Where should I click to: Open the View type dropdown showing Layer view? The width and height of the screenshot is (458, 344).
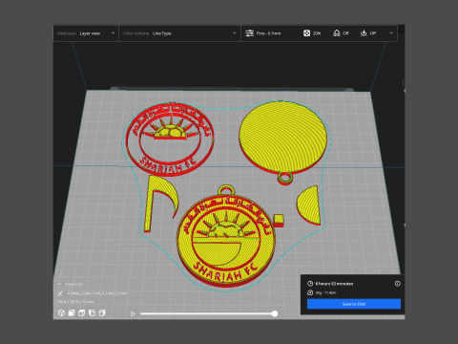tap(86, 33)
